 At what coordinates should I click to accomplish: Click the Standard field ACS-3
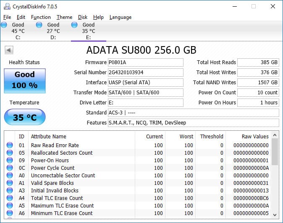tap(194, 113)
